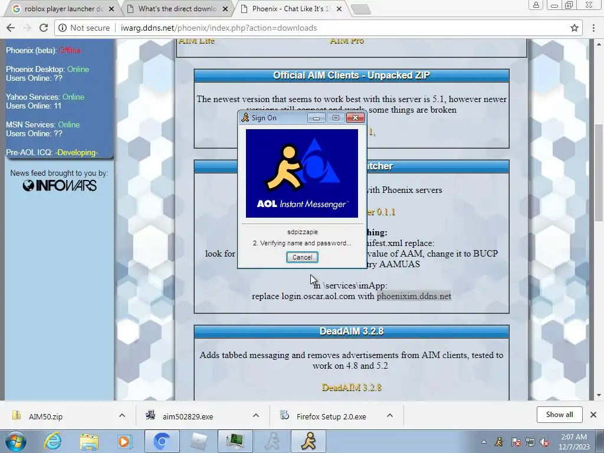Screen dimensions: 604x453
Task: Open the AIM Lite link
Action: 196,41
